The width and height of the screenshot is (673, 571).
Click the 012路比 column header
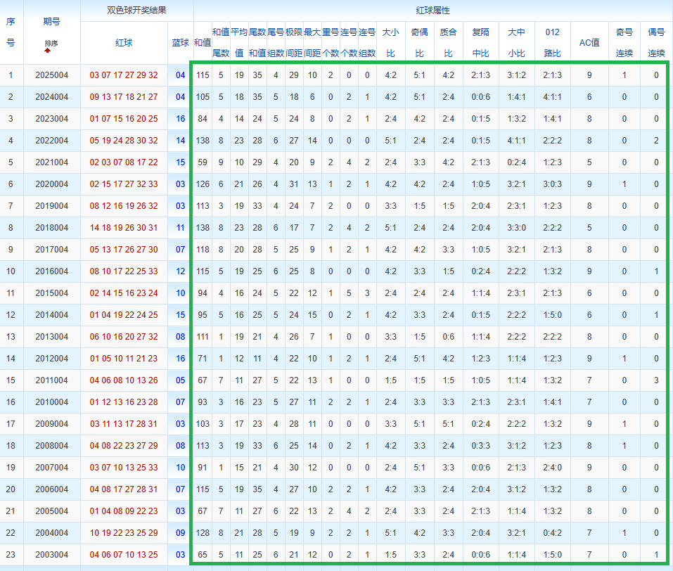[x=552, y=43]
